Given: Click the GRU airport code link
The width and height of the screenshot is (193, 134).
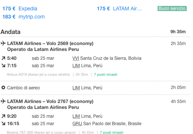Looking at the screenshot, I should [x=77, y=124].
